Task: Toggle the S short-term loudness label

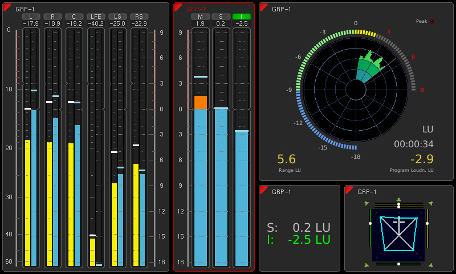Action: pos(221,17)
